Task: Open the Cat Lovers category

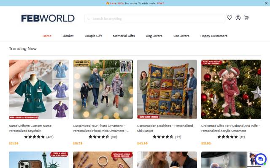Action: click(x=181, y=36)
